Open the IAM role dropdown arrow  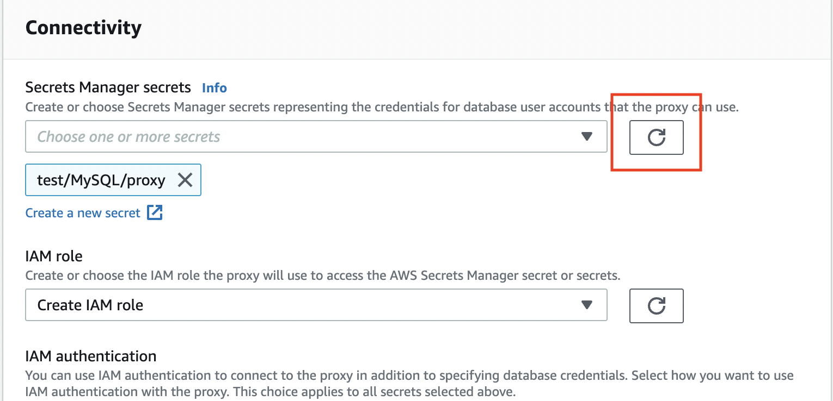point(586,305)
